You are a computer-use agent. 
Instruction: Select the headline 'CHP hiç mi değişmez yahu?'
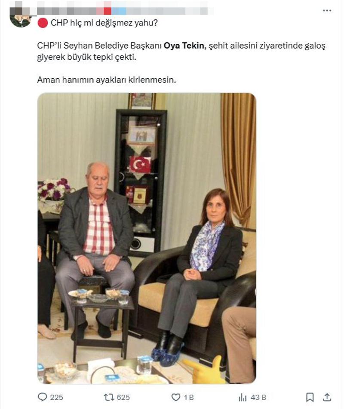pyautogui.click(x=104, y=23)
